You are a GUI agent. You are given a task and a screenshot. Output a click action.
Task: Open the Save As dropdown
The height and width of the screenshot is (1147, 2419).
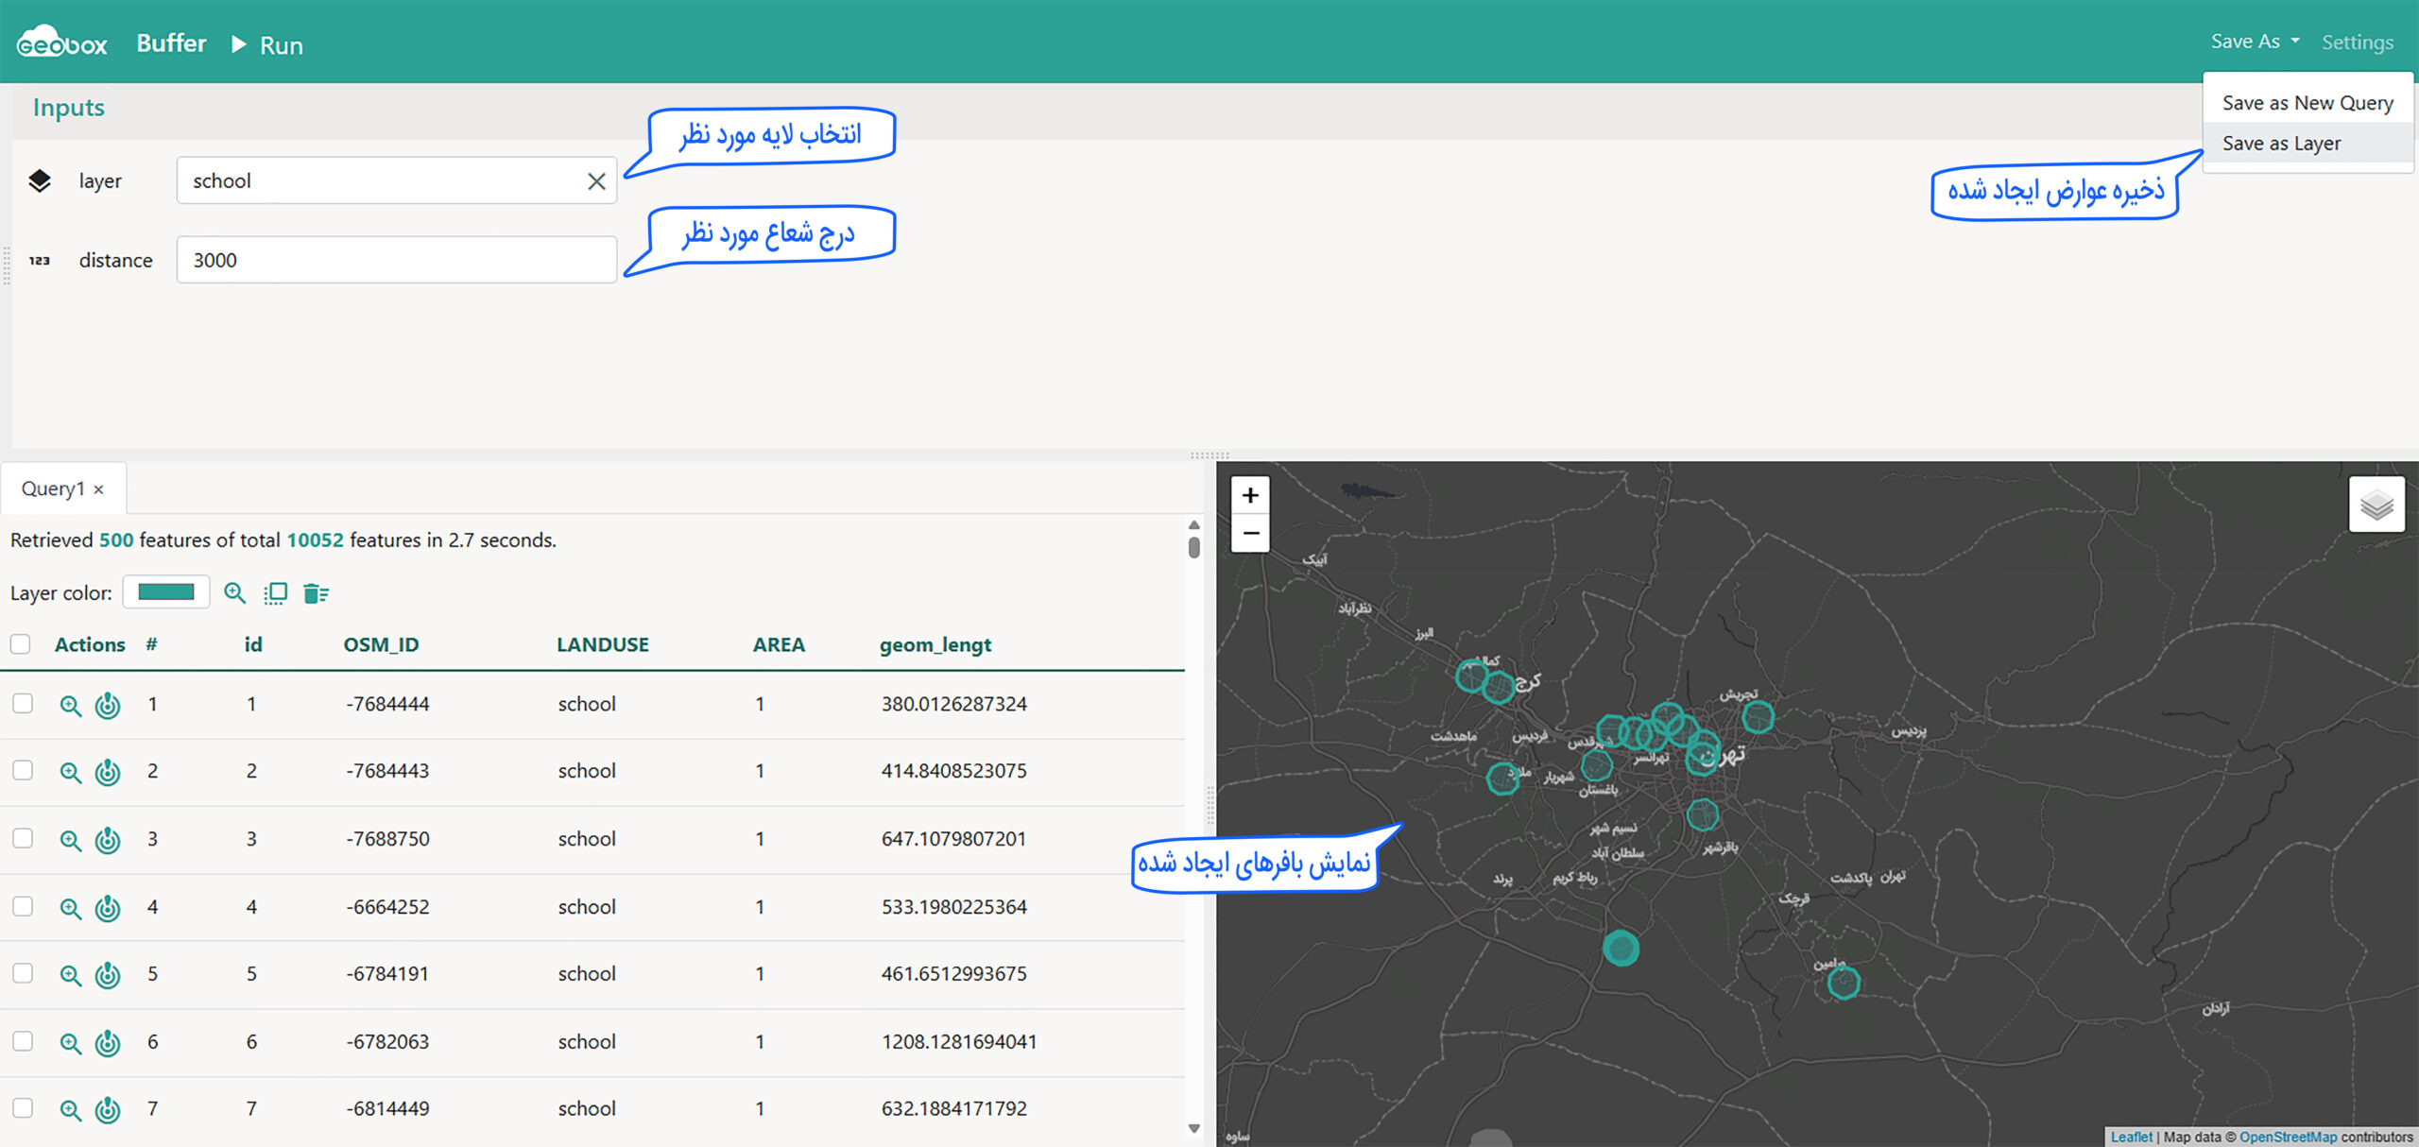2254,42
